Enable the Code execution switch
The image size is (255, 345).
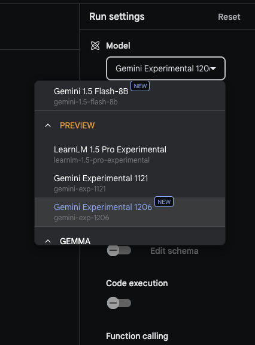(119, 303)
